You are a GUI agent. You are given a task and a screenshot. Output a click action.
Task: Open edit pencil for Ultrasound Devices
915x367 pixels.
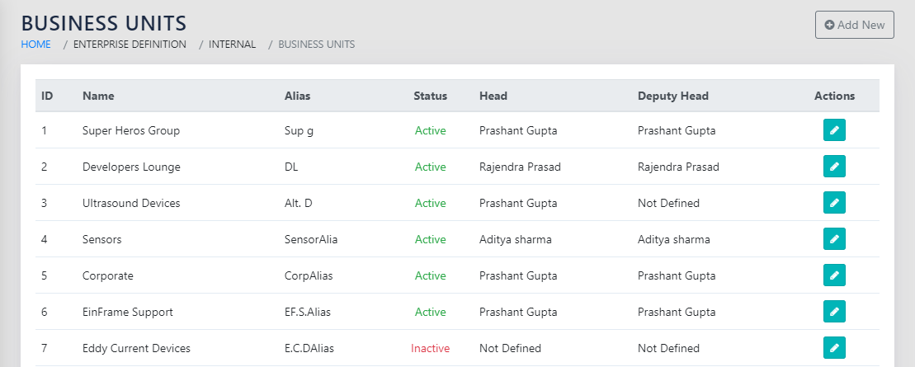point(834,203)
